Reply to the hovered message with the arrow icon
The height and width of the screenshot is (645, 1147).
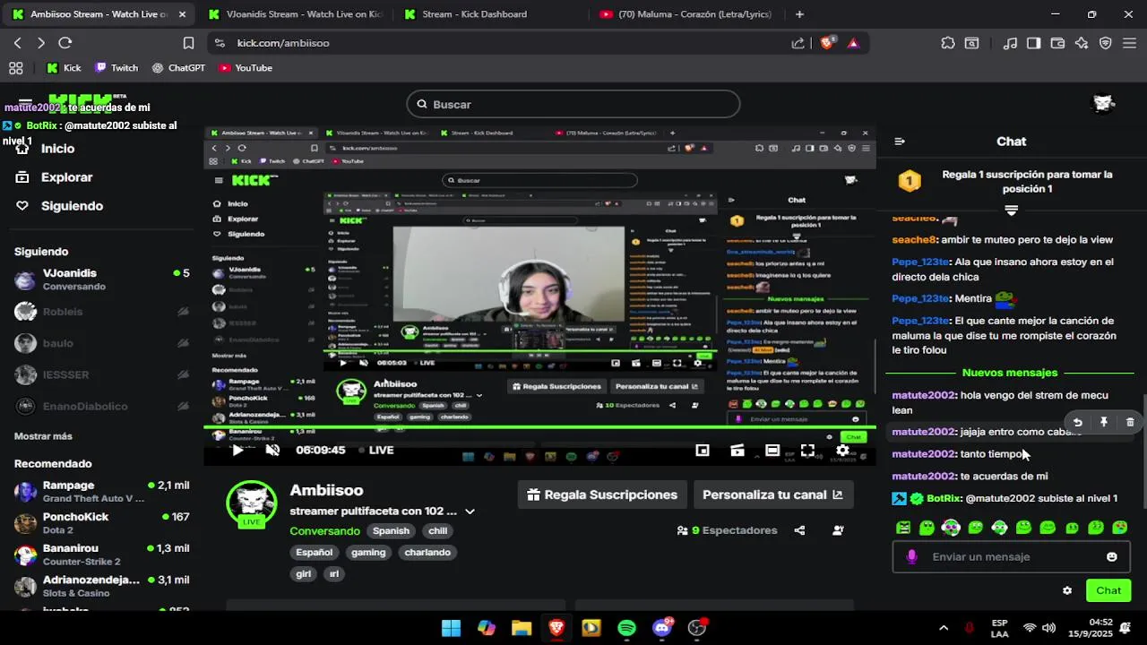1078,422
